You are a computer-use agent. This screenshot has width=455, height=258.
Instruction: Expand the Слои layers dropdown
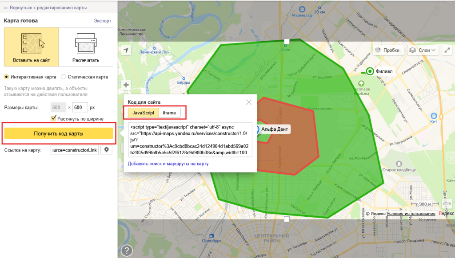(423, 50)
